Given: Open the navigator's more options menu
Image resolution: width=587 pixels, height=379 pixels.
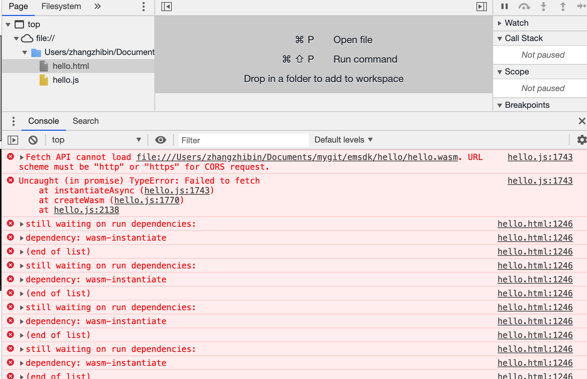Looking at the screenshot, I should pos(143,6).
